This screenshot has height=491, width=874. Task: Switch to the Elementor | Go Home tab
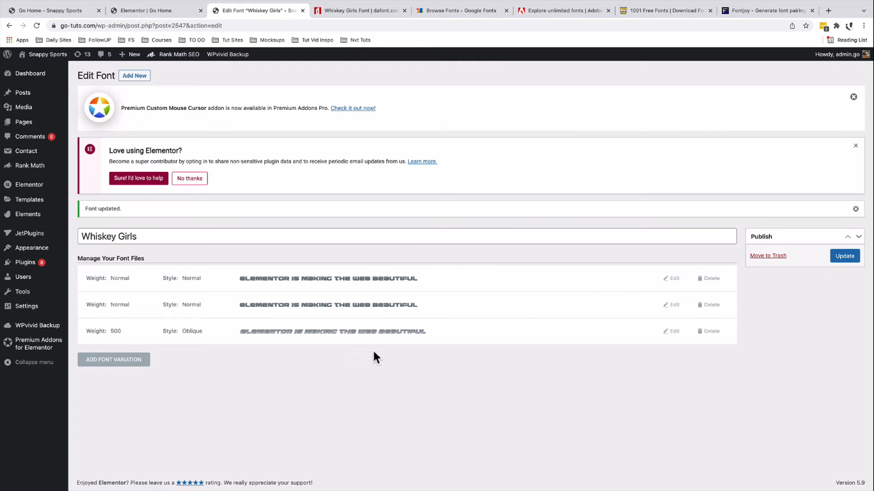click(156, 10)
